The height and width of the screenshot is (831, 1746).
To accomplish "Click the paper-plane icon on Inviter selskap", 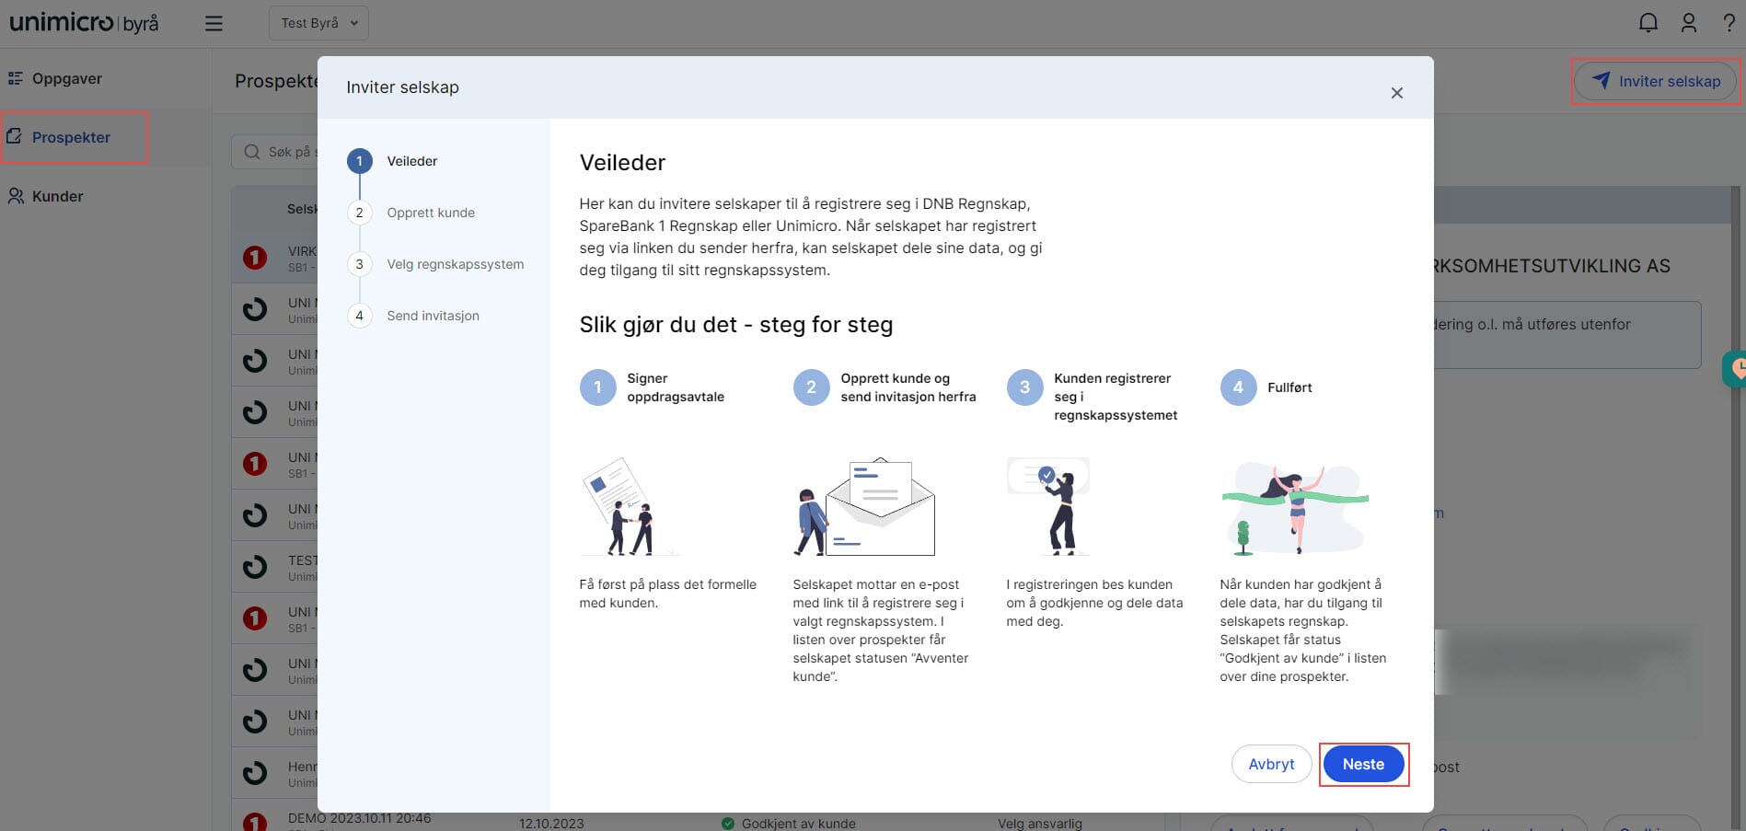I will pos(1601,80).
